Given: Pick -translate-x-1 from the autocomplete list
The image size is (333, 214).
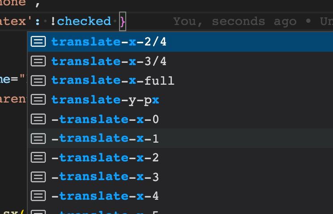Looking at the screenshot, I should pos(105,139).
